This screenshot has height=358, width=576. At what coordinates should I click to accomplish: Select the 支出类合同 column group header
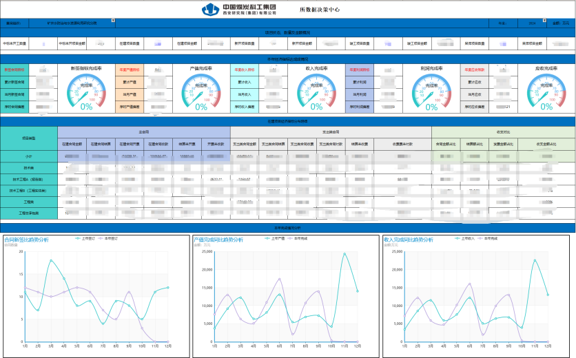[331, 131]
